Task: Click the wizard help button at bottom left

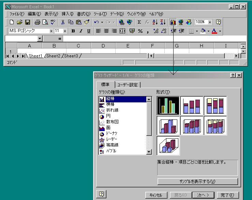Action: point(101,194)
